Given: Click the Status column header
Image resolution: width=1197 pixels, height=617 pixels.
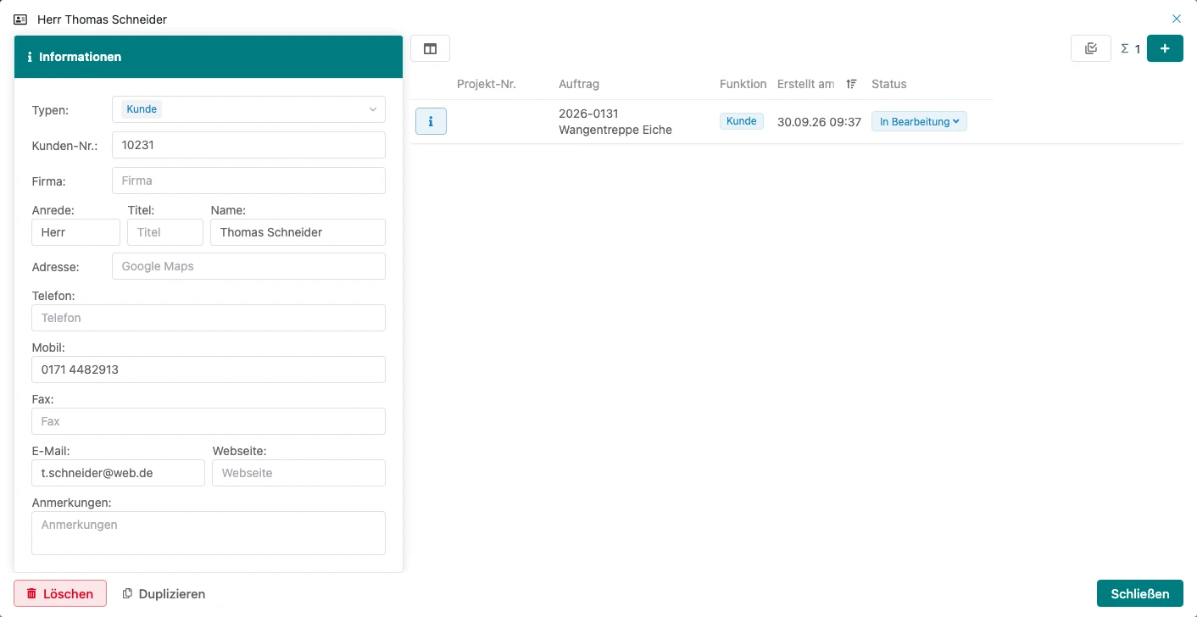Looking at the screenshot, I should (889, 84).
